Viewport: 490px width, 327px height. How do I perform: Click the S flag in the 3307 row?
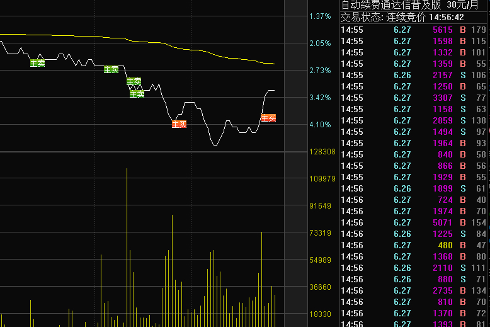463,98
